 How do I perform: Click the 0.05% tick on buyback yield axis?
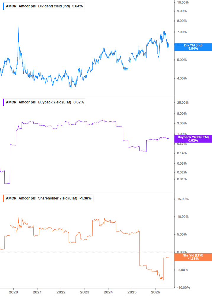[182, 163]
